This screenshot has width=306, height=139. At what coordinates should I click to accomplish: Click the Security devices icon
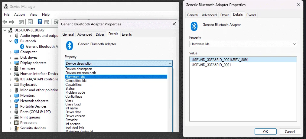(x=16, y=128)
